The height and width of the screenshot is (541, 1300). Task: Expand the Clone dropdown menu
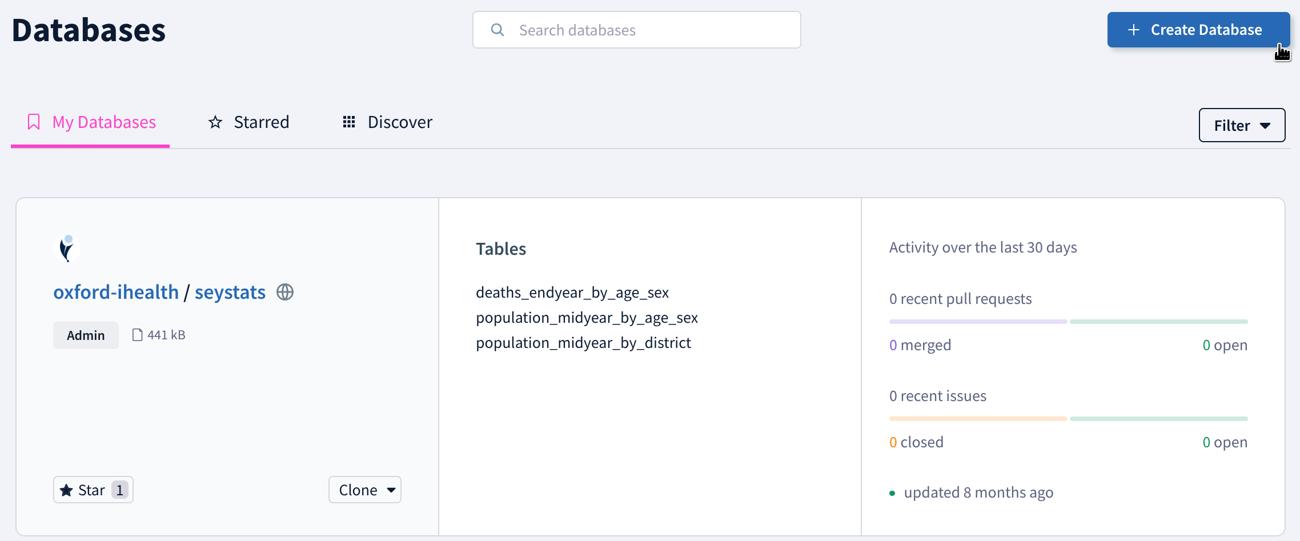click(x=365, y=490)
